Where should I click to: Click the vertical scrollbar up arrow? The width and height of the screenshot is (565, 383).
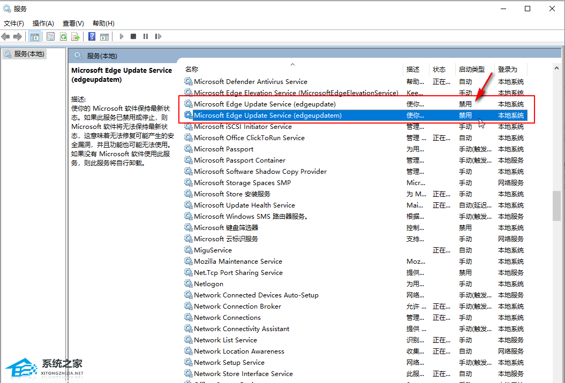click(556, 68)
